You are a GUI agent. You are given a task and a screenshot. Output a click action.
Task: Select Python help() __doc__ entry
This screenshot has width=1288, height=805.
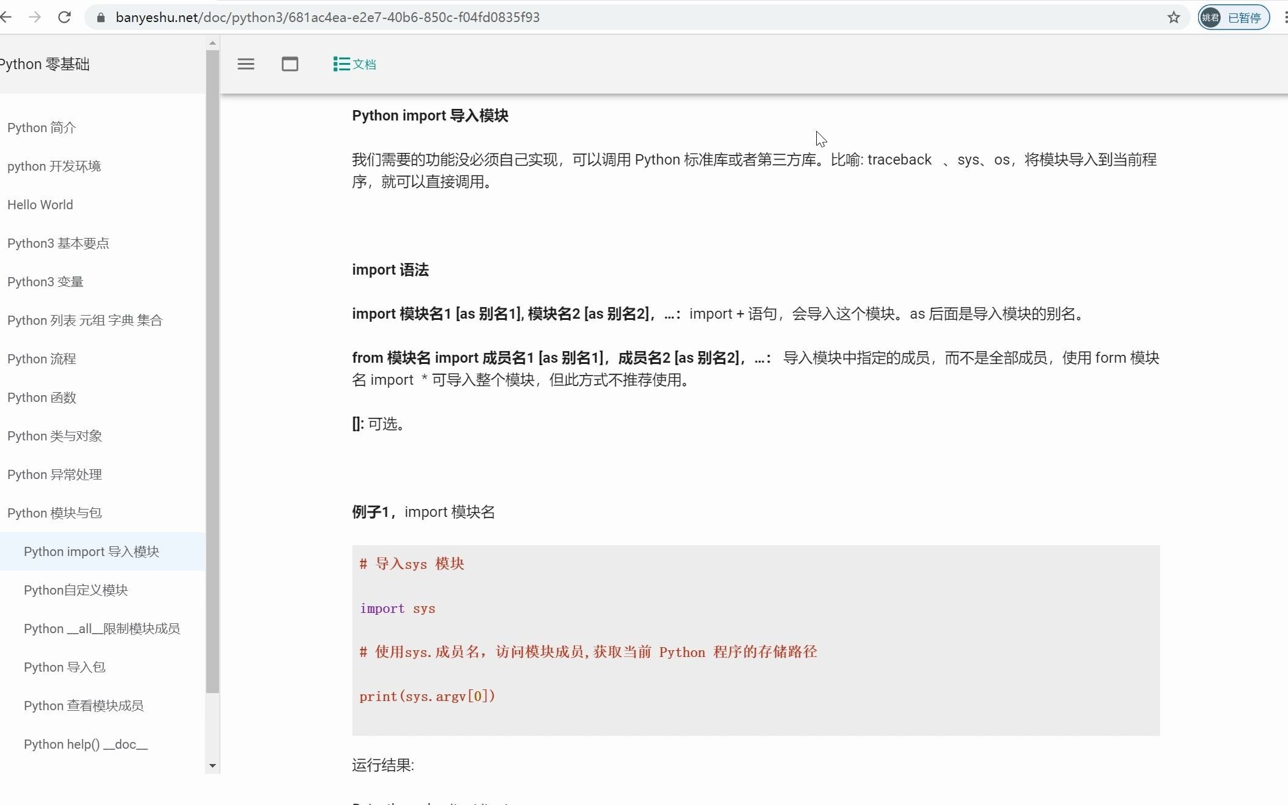pyautogui.click(x=86, y=744)
